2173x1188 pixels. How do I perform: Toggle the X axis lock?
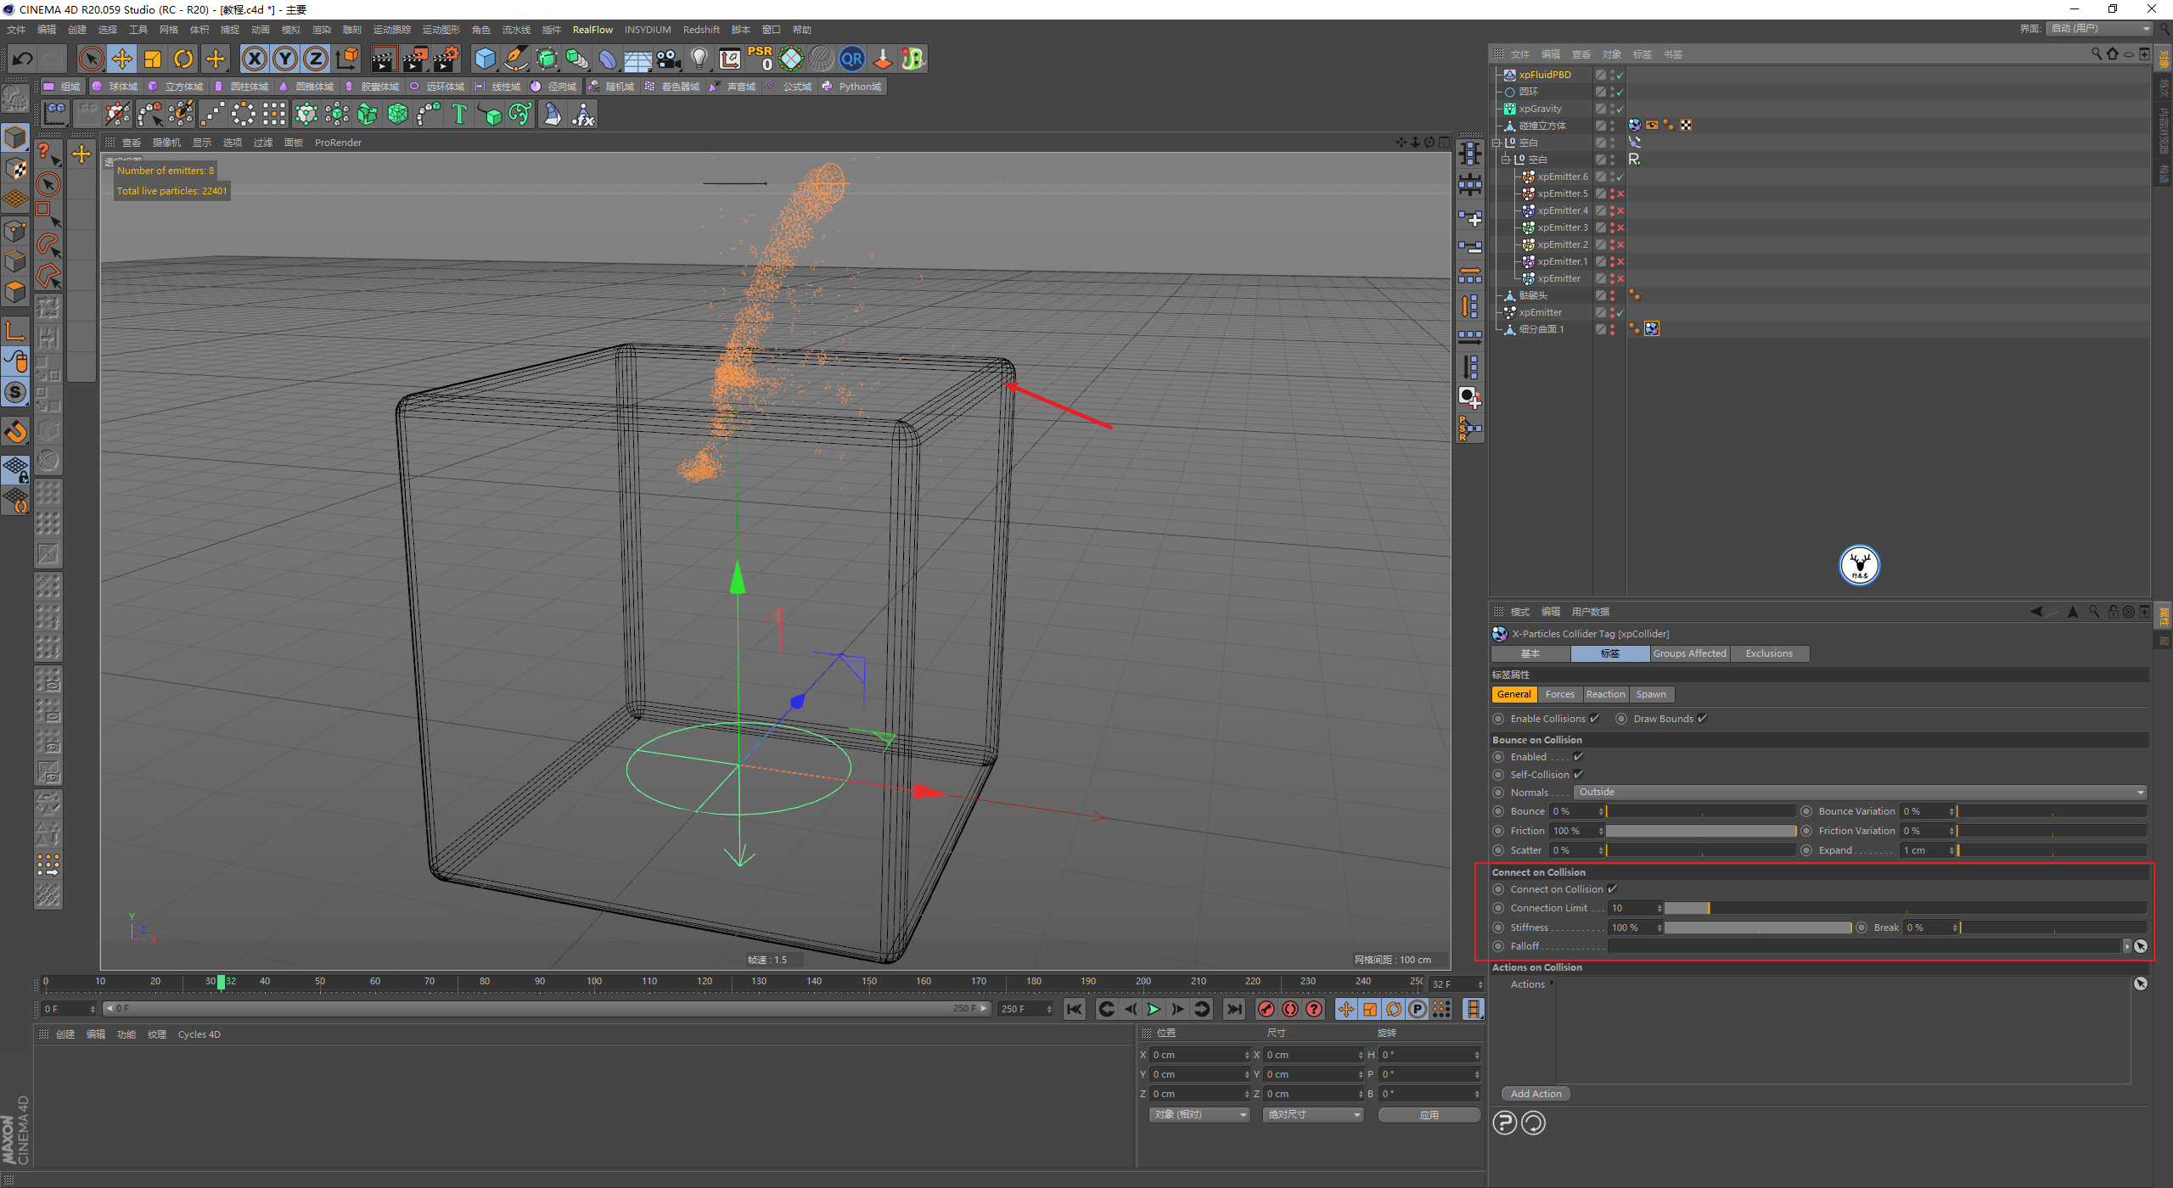coord(255,59)
